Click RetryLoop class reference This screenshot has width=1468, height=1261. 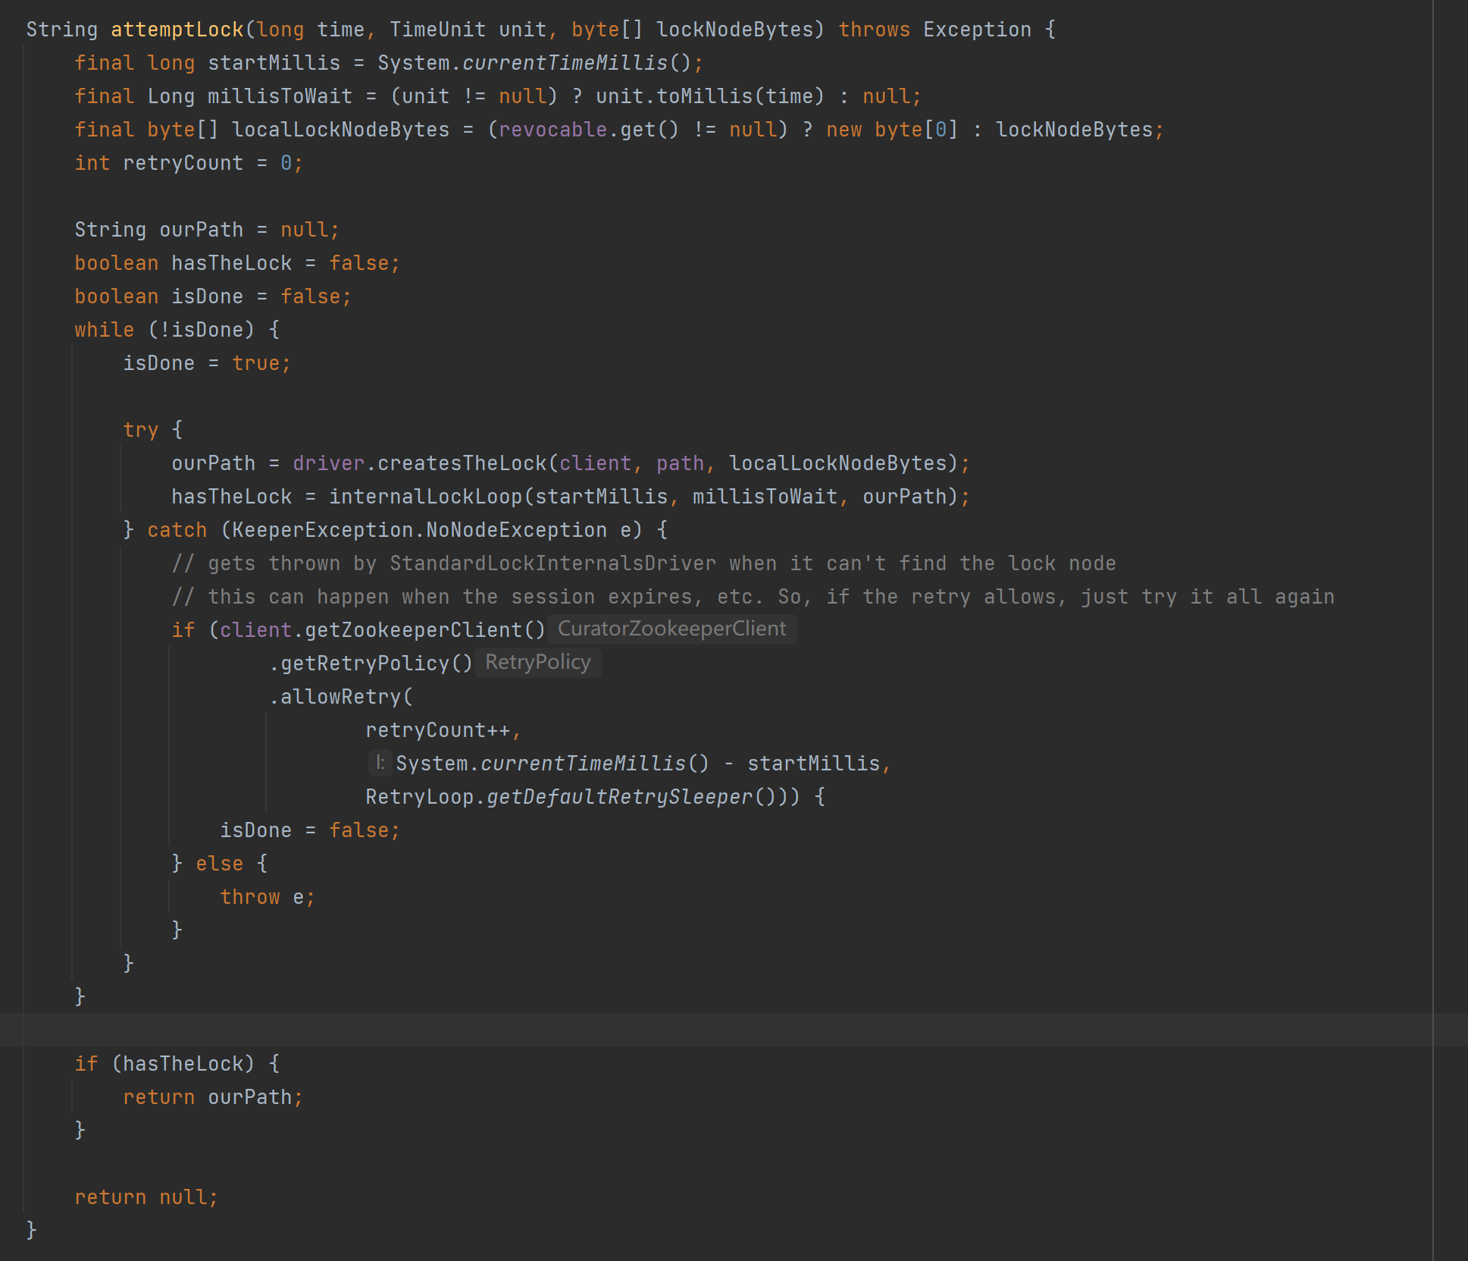(x=420, y=797)
